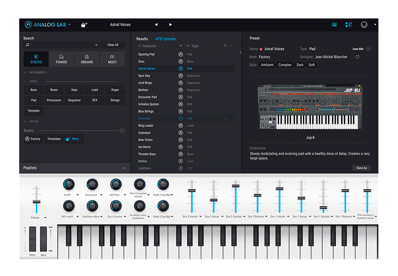The image size is (398, 276).
Task: Collapse the TYPES section
Action: pos(30,81)
